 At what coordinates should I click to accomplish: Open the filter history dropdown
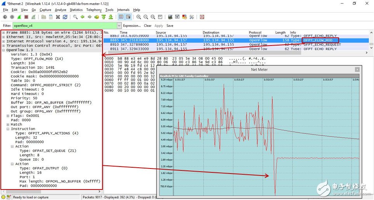pyautogui.click(x=119, y=26)
